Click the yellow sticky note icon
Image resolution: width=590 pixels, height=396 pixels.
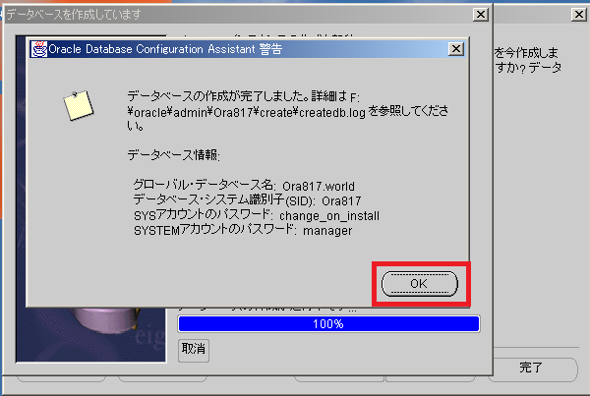pos(79,105)
